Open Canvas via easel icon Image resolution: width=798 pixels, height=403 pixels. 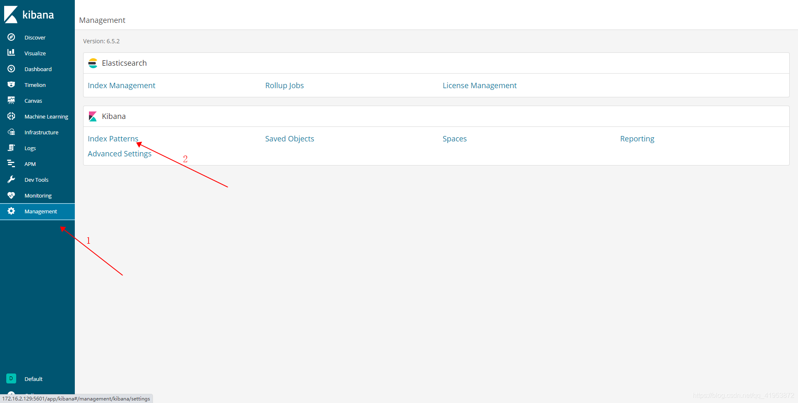[11, 100]
